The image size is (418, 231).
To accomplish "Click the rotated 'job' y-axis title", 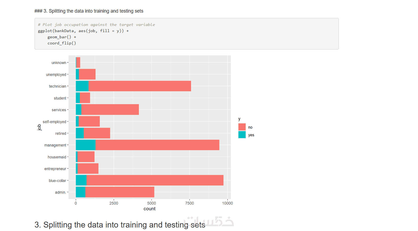I will 39,127.
